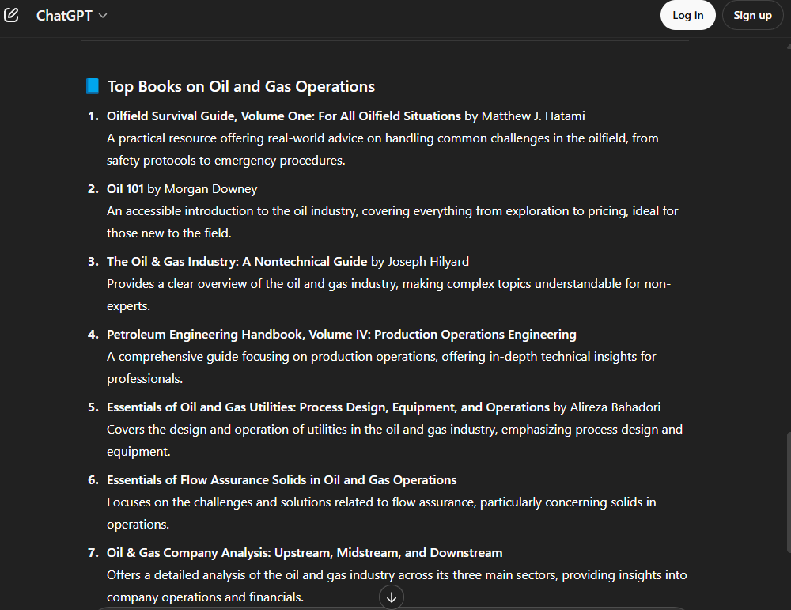Click the scroll-to-bottom arrow button

click(x=391, y=597)
